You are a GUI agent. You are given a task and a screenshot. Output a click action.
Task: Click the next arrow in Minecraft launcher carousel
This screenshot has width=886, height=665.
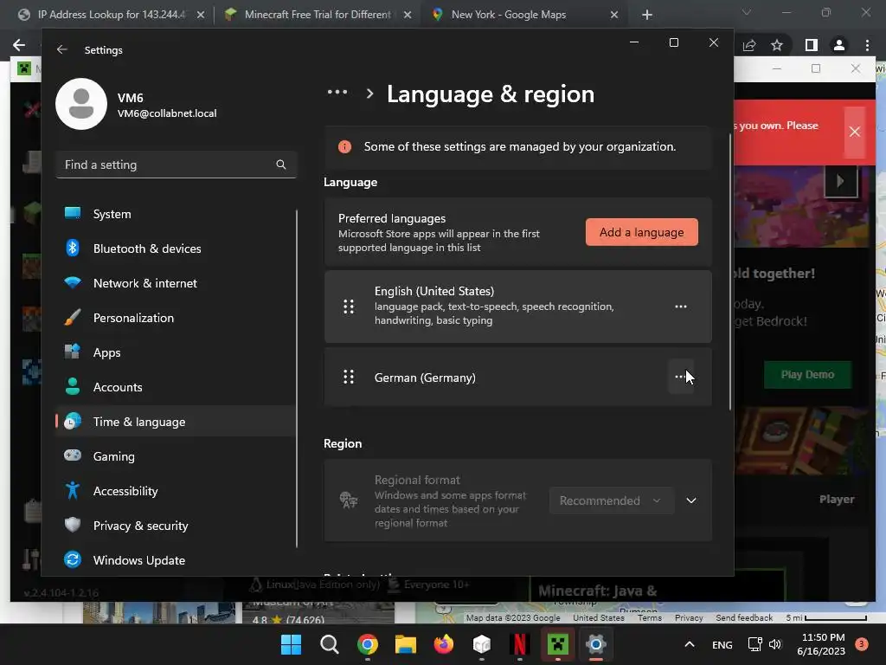(841, 181)
